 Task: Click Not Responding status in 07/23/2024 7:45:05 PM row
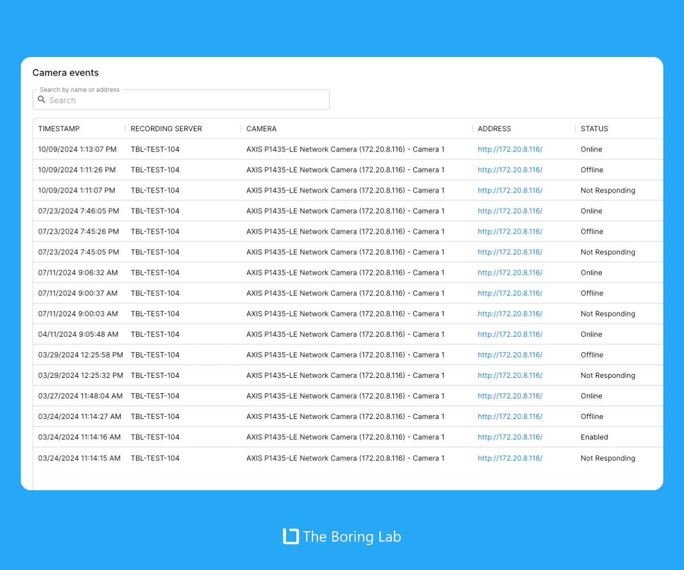click(608, 252)
